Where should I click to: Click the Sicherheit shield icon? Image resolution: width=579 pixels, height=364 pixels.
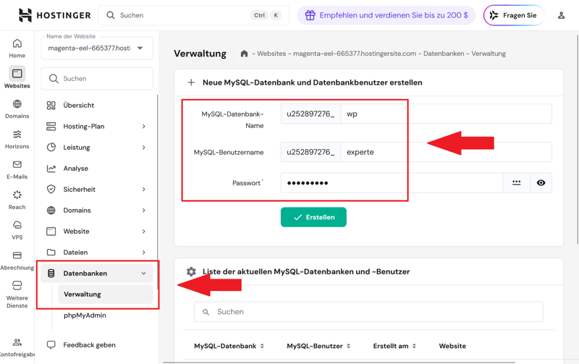51,190
